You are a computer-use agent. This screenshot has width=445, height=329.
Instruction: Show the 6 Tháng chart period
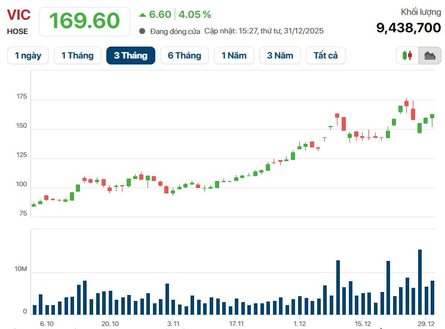point(184,56)
